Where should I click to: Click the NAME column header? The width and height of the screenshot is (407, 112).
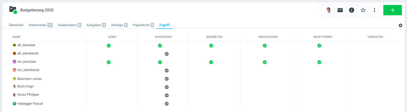tap(16, 37)
